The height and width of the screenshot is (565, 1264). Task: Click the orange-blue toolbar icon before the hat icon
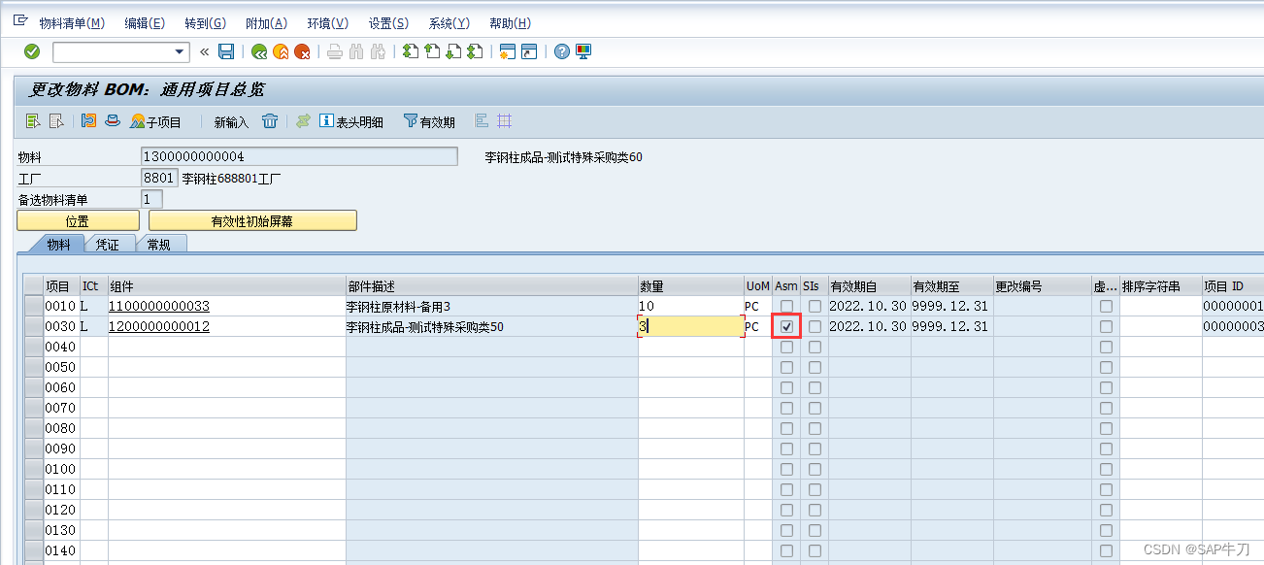(x=89, y=121)
